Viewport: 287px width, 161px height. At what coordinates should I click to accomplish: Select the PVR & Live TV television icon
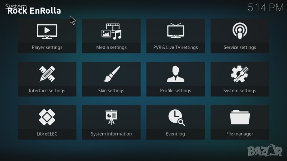[175, 31]
